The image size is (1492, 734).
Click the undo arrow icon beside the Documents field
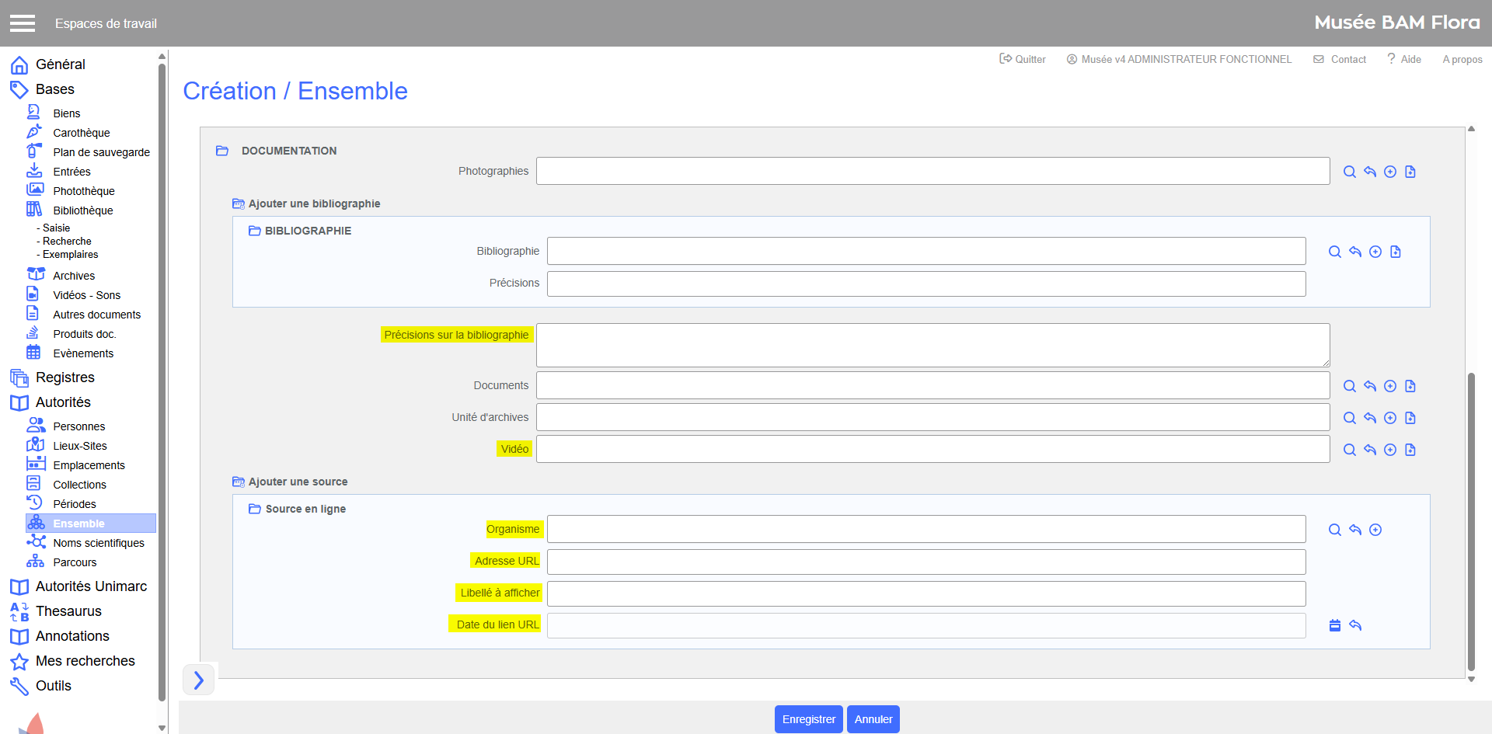point(1369,386)
